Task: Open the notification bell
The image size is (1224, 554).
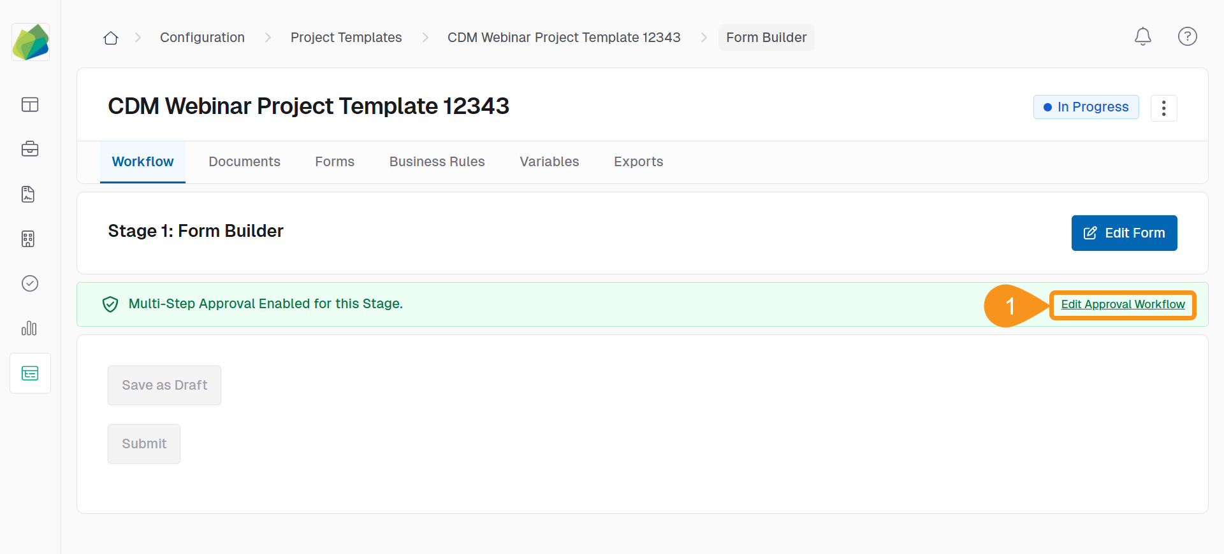Action: (1142, 36)
